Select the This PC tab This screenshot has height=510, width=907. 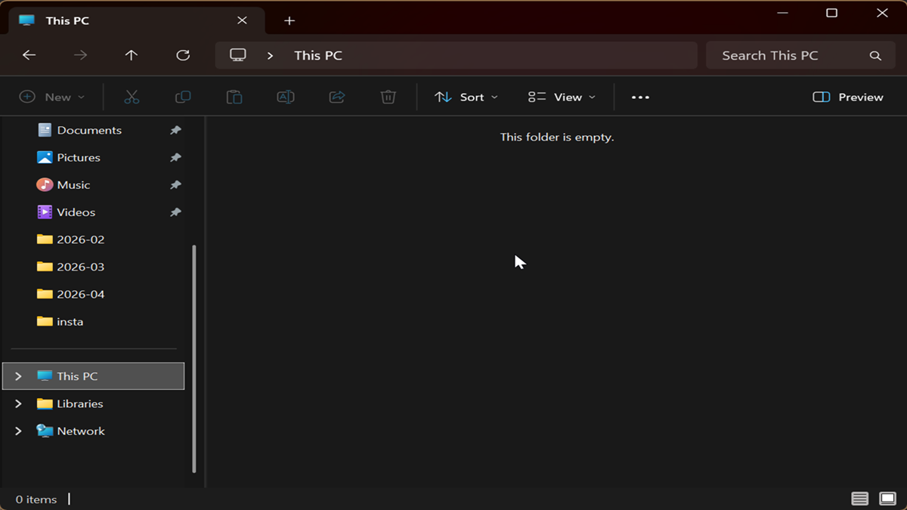136,20
